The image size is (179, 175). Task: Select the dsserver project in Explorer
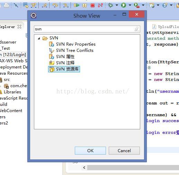(x=8, y=42)
